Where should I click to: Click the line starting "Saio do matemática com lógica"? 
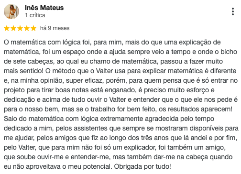tap(109, 119)
